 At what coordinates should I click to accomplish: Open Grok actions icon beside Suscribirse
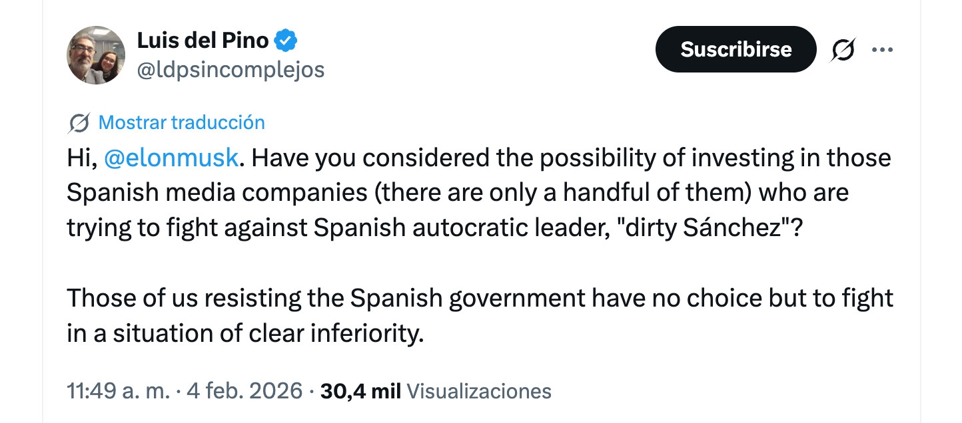(x=843, y=50)
